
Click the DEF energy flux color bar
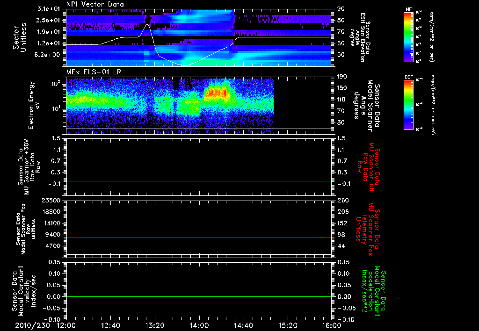pos(408,104)
